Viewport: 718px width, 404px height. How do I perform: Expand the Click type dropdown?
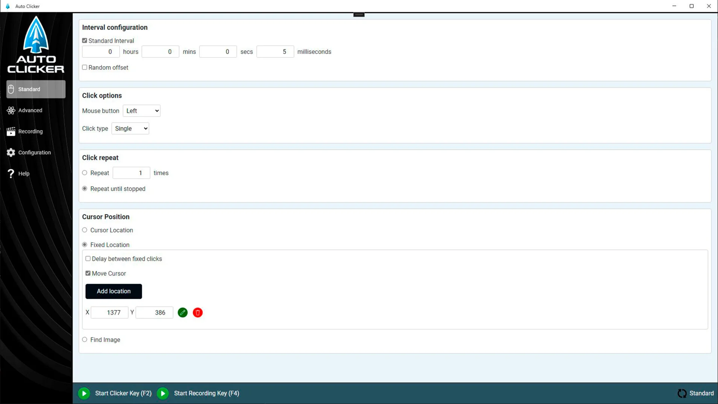pos(130,129)
